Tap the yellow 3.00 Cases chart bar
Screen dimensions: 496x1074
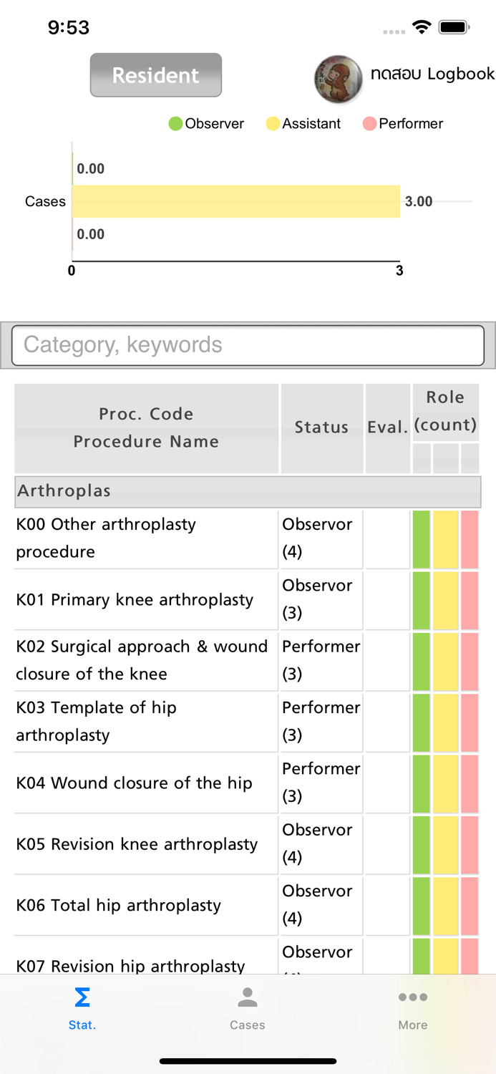[x=236, y=201]
